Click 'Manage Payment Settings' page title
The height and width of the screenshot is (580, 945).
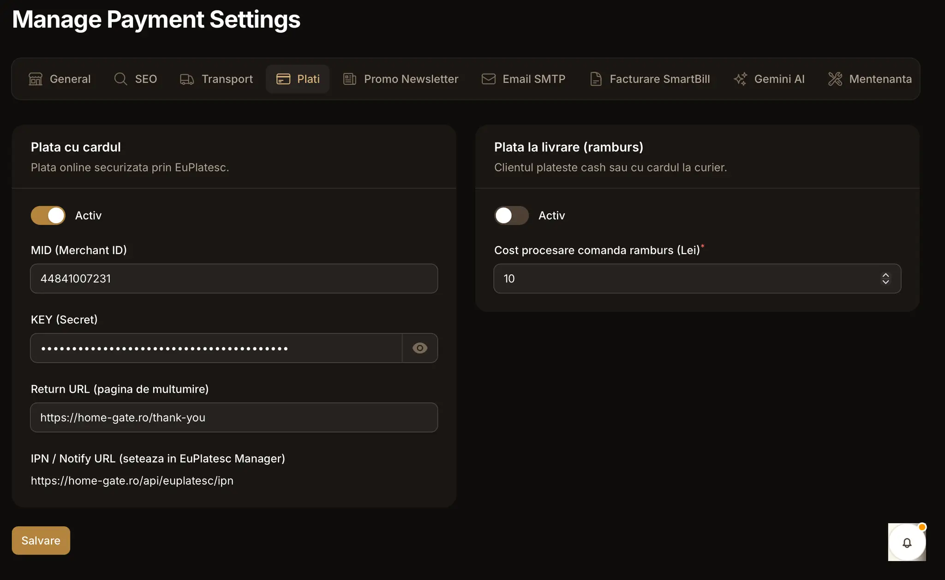(156, 19)
